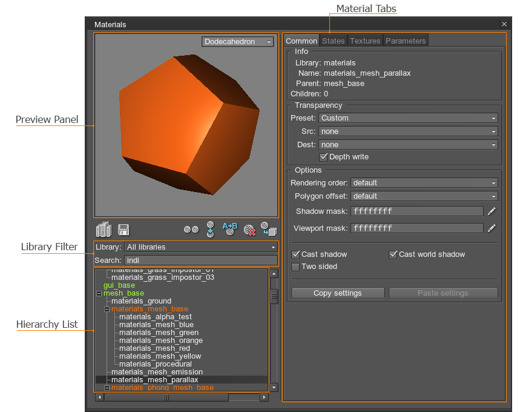Uncheck the Cast shadow checkbox
This screenshot has height=412, width=520.
[x=295, y=254]
